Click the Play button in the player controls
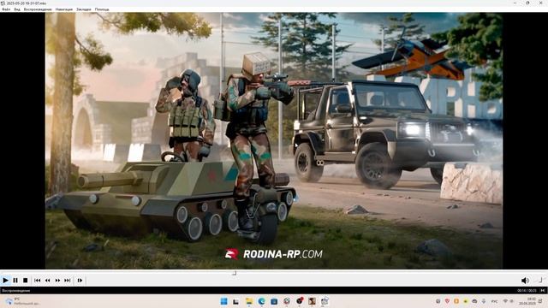The height and width of the screenshot is (308, 548). click(6, 281)
